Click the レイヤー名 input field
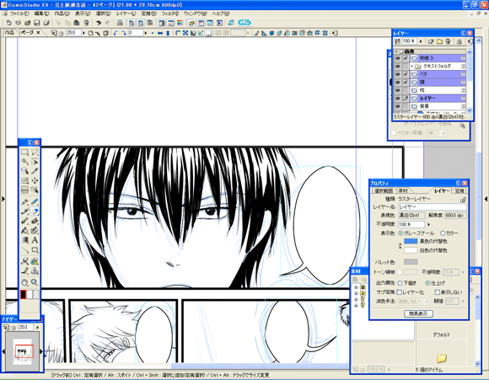 (433, 207)
